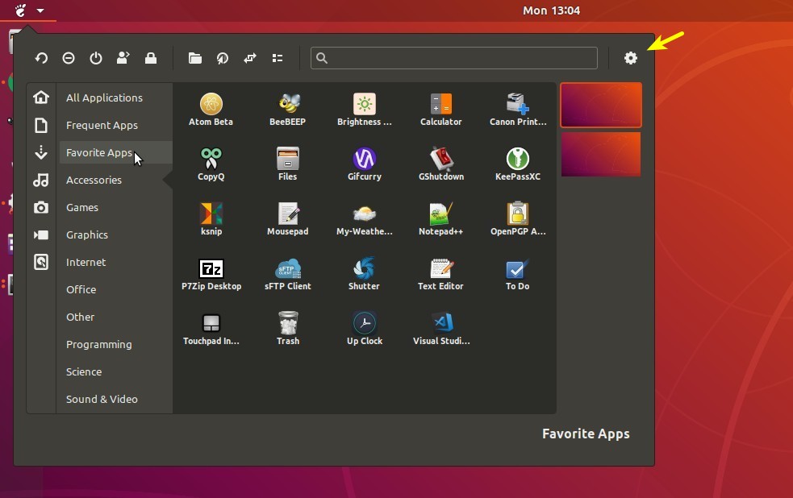Launch Shutter screenshot app
Image resolution: width=793 pixels, height=498 pixels.
364,274
